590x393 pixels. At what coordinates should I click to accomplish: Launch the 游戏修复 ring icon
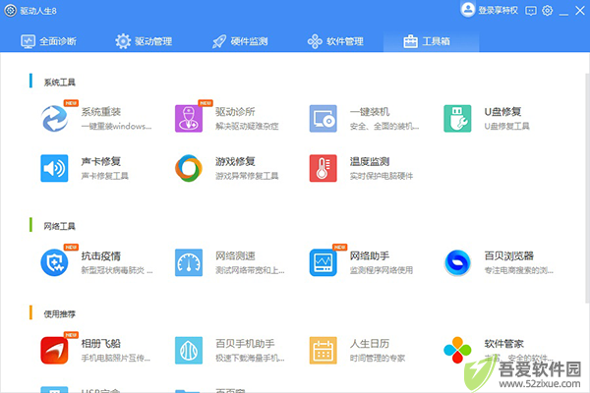tap(189, 168)
